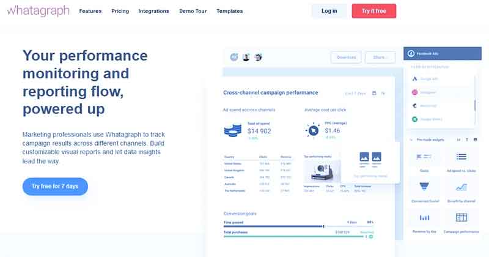
Task: Select the green Google Sheets integration icon
Action: coord(415,119)
